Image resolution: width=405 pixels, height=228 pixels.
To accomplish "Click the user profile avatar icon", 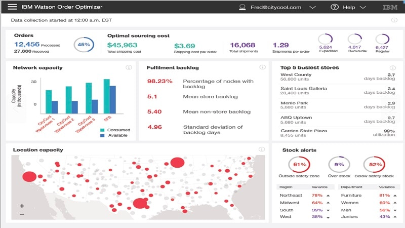I will 242,7.
